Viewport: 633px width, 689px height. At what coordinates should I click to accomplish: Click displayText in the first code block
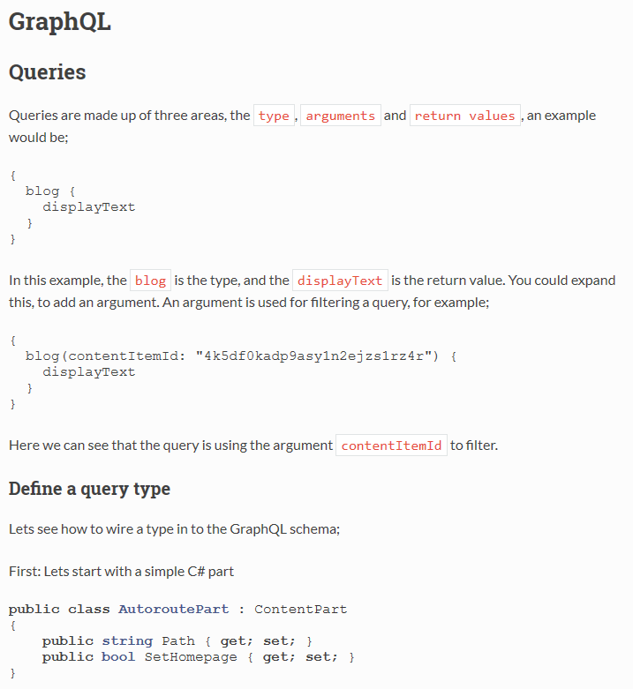click(x=89, y=207)
